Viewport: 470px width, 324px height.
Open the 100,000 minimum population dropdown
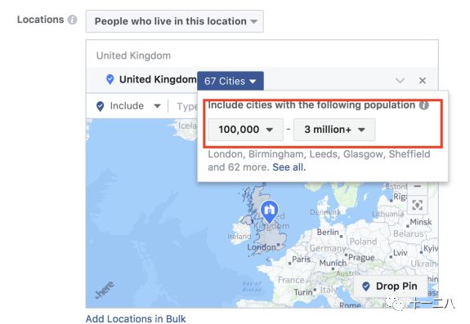pos(245,130)
